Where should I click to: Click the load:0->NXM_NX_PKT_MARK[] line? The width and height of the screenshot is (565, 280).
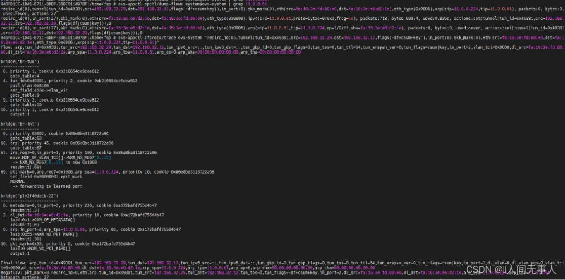(x=41, y=248)
